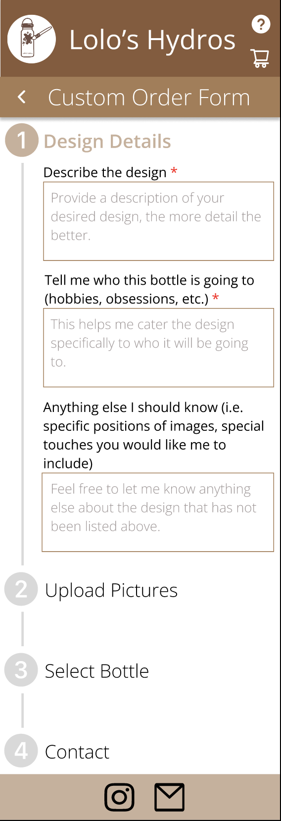Expand the Select Bottle section

(x=97, y=671)
